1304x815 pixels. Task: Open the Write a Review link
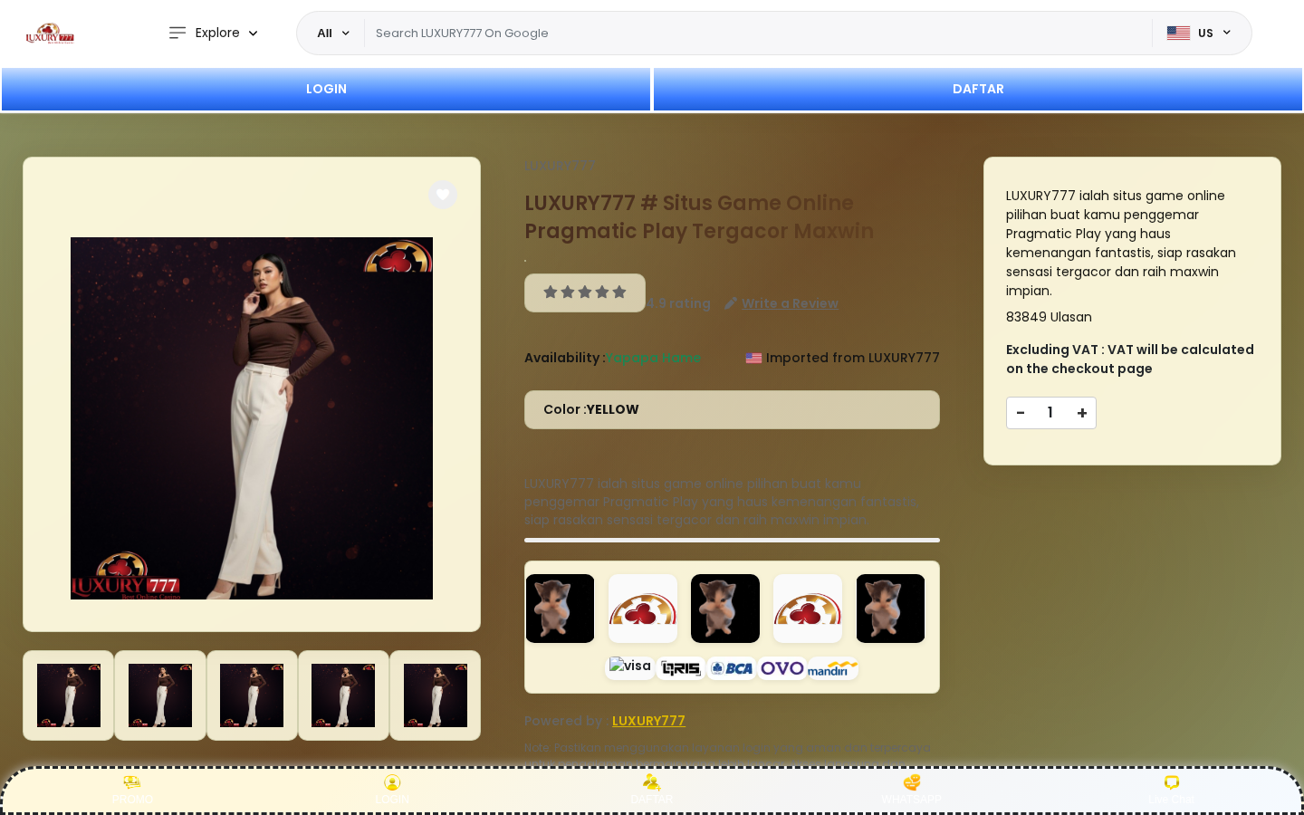pyautogui.click(x=790, y=303)
